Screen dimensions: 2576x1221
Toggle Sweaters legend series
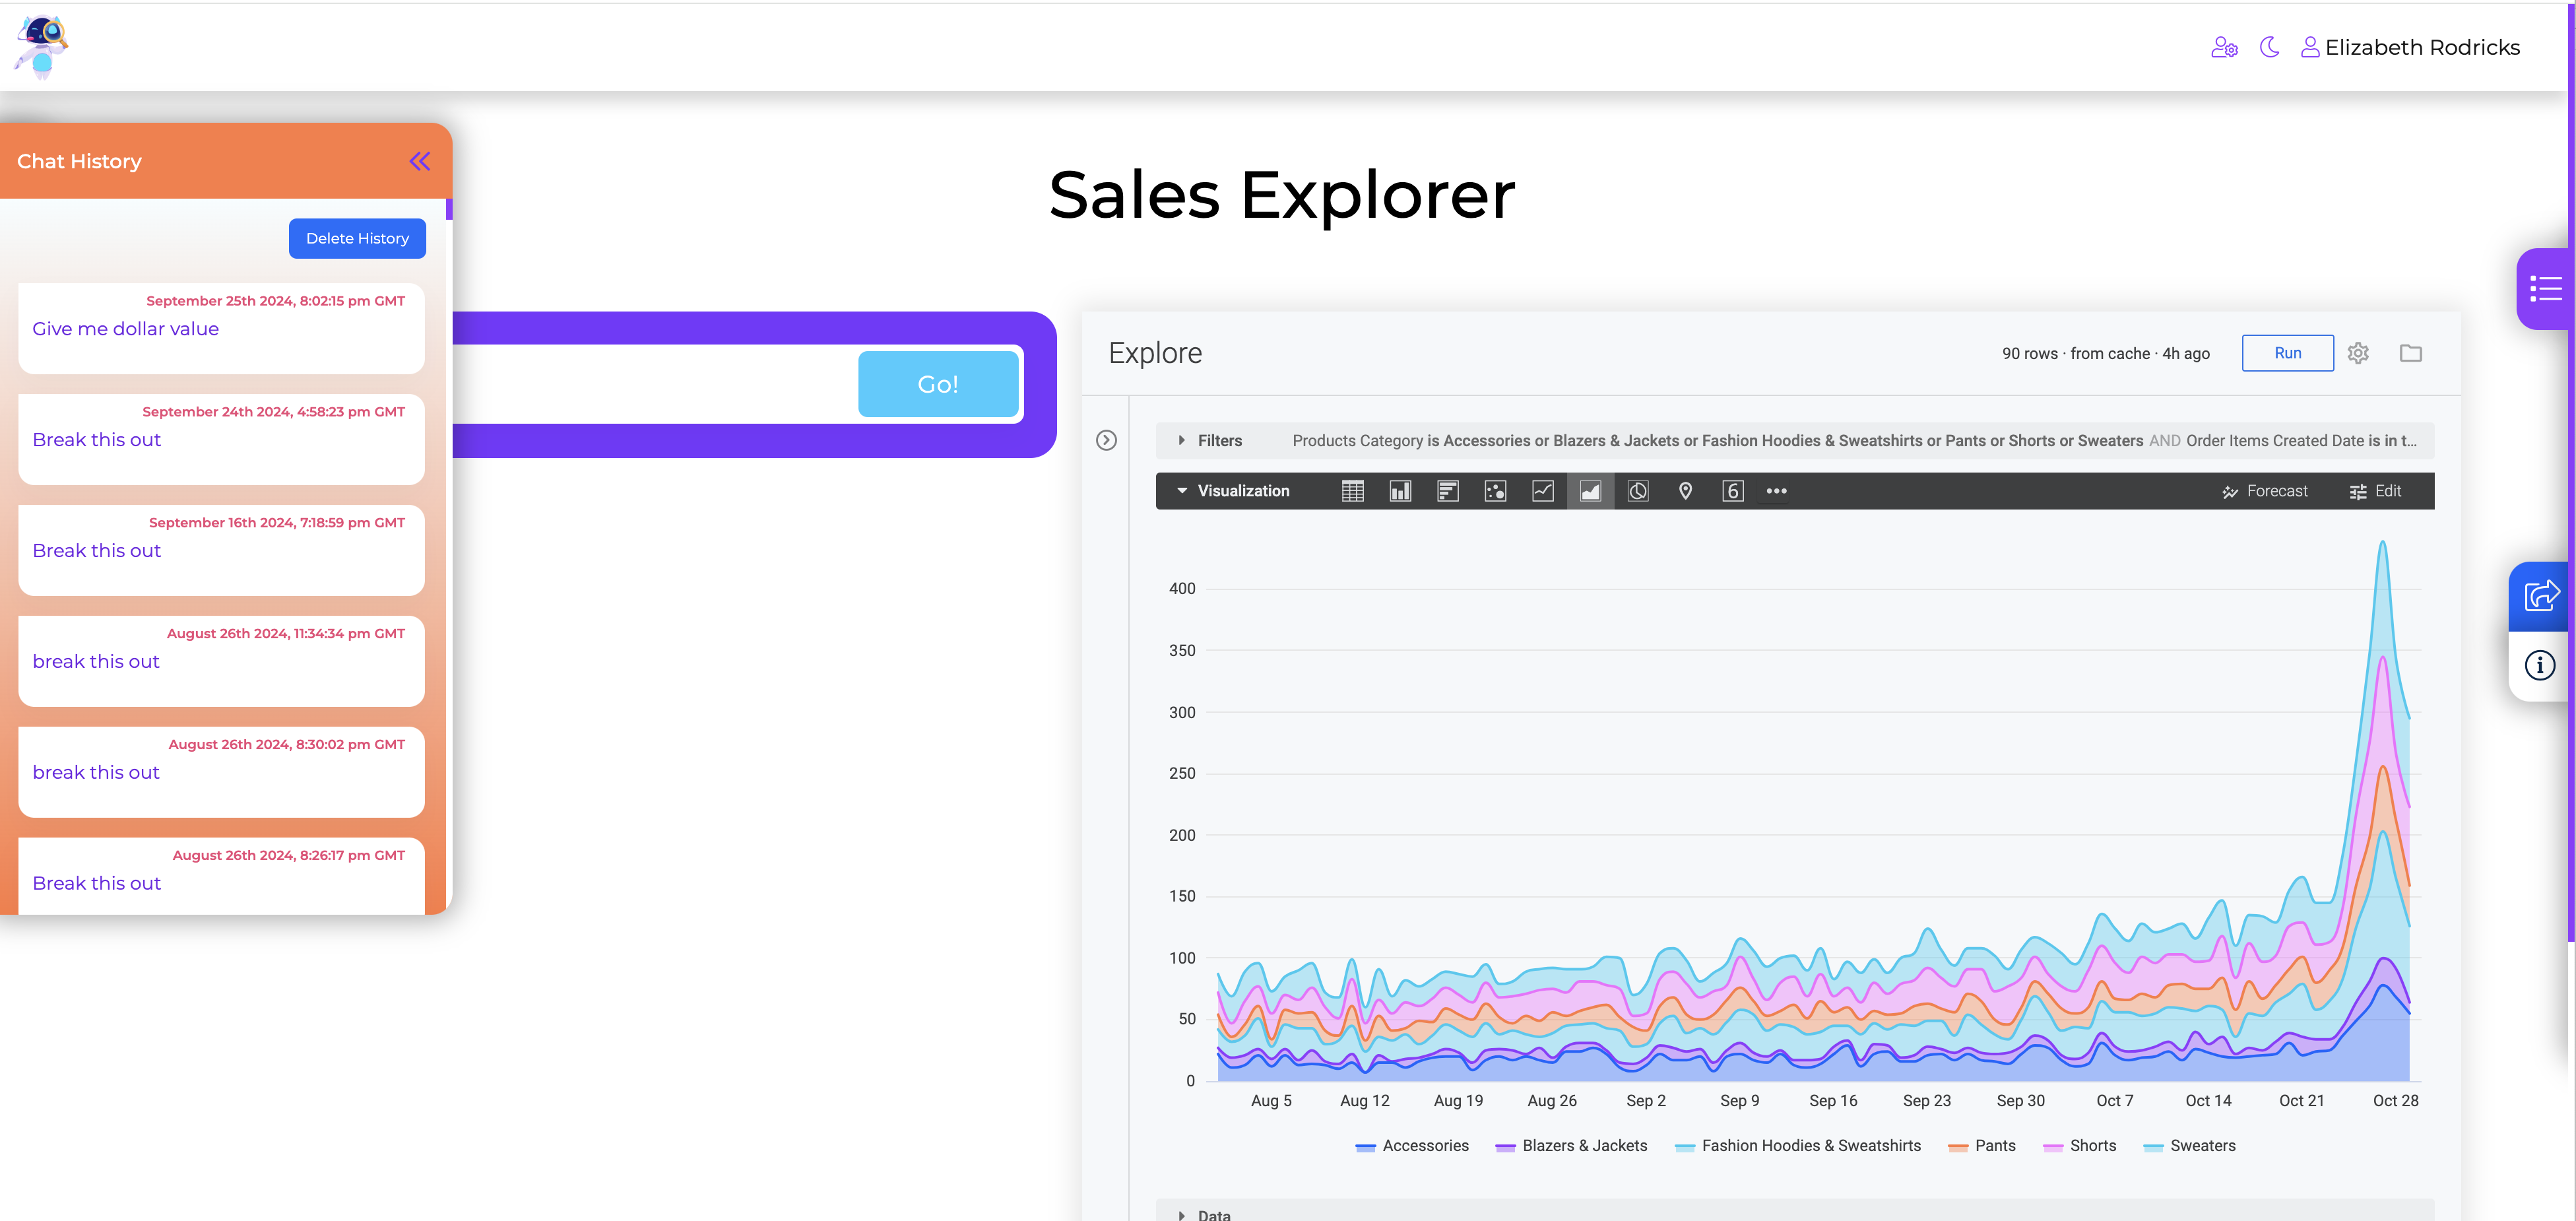[2189, 1146]
